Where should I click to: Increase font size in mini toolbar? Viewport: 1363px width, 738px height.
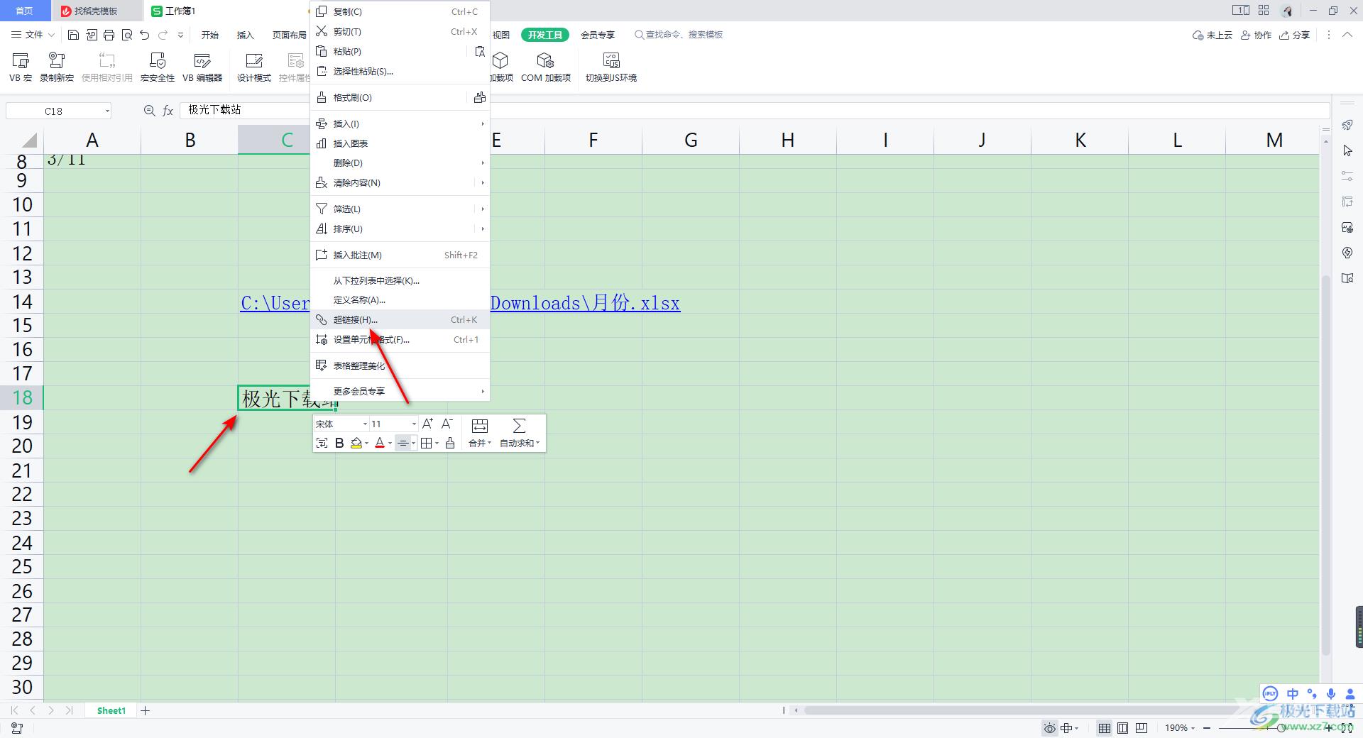click(427, 424)
